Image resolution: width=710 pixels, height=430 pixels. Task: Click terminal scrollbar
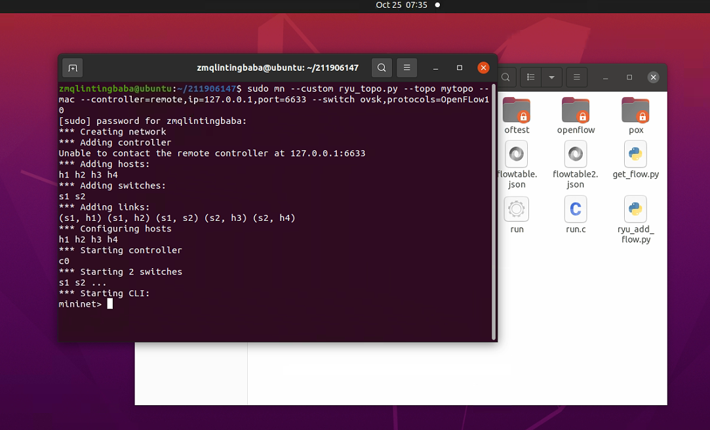coord(494,211)
